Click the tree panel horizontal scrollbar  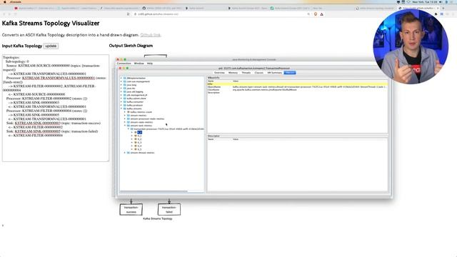coord(154,191)
